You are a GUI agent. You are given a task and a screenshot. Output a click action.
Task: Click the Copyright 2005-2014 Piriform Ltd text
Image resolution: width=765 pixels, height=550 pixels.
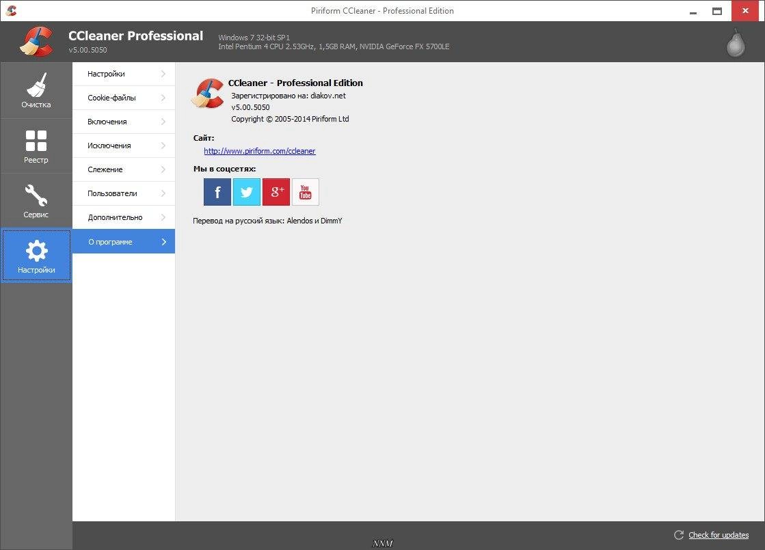(x=290, y=119)
